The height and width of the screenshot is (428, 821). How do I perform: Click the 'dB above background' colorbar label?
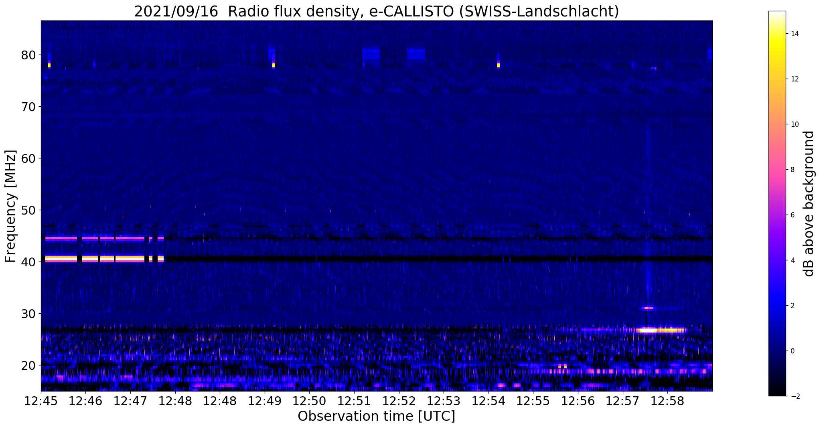click(x=809, y=204)
